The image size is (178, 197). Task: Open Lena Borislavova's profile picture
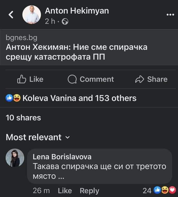click(15, 158)
